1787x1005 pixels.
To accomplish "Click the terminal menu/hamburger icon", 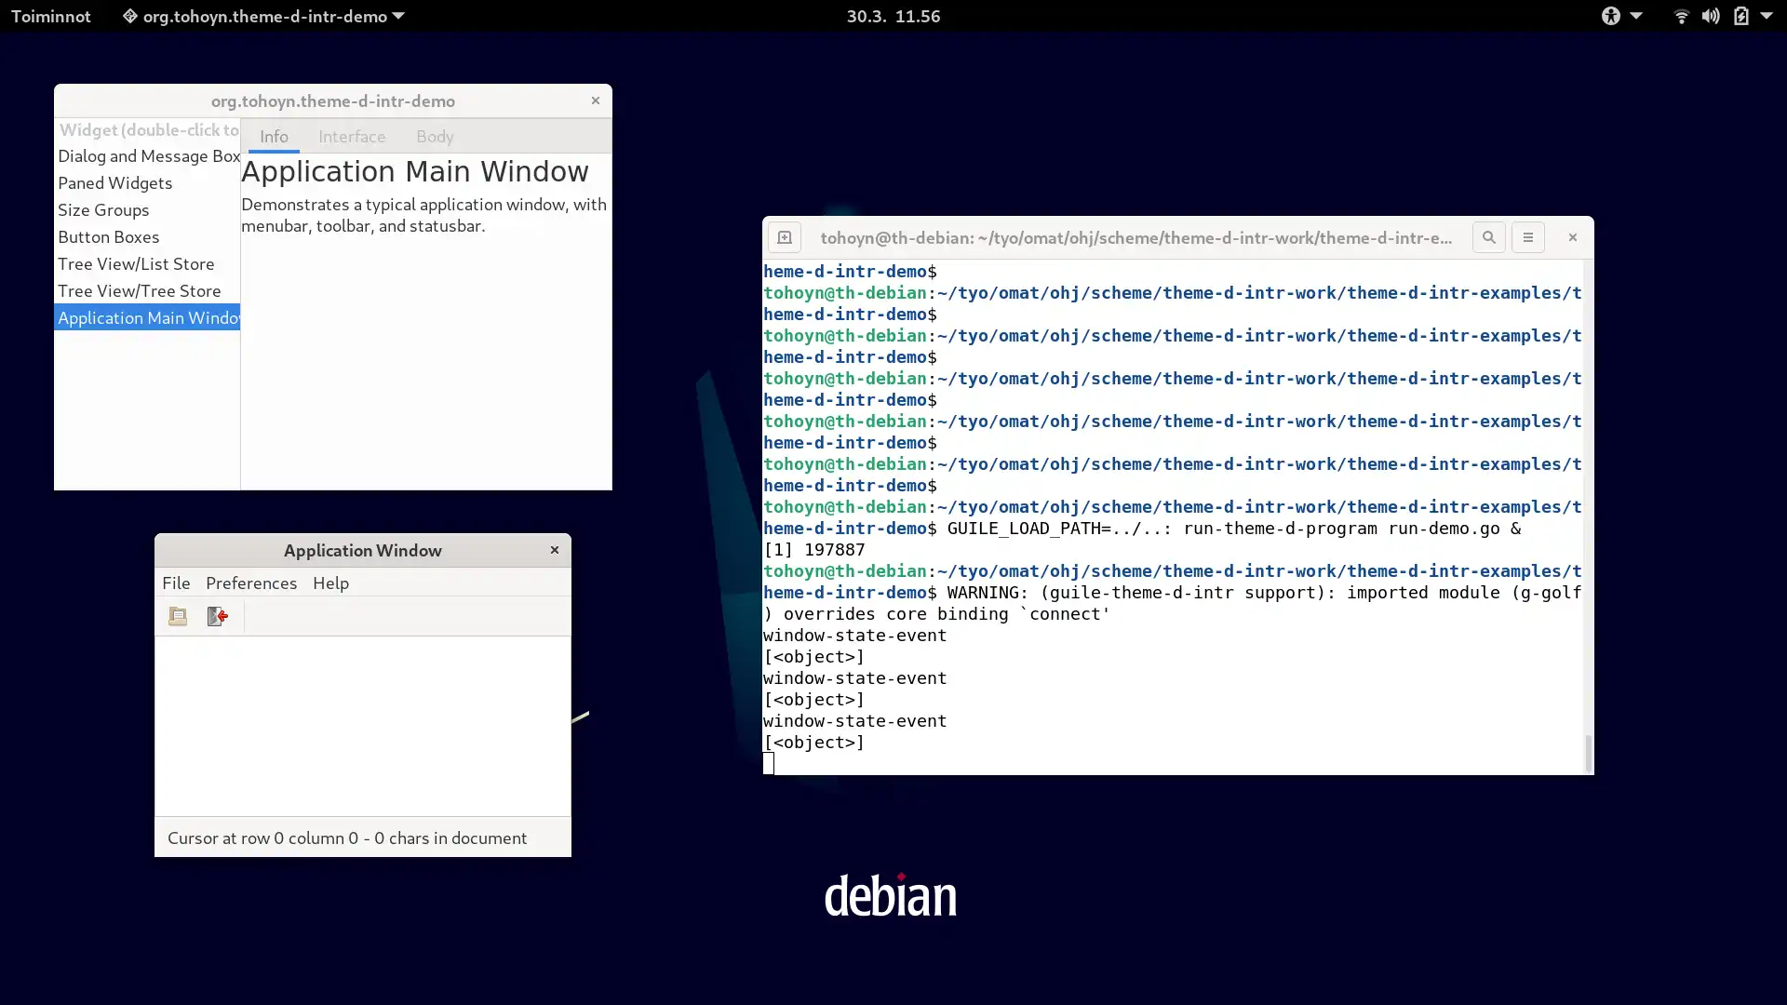I will click(1528, 237).
